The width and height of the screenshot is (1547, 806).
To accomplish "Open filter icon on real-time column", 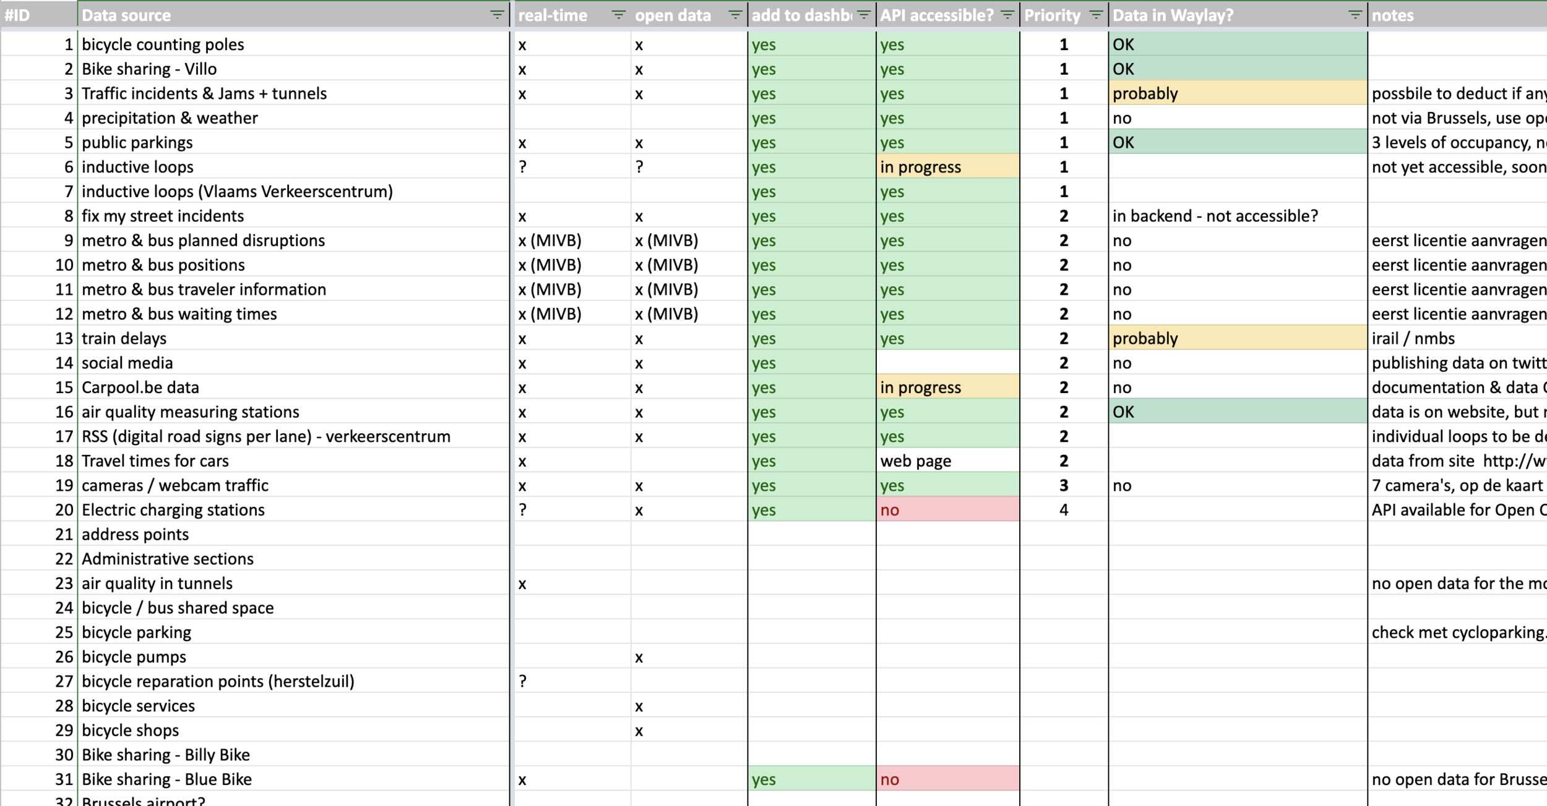I will point(618,15).
